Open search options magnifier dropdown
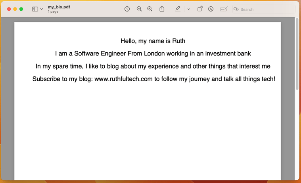The height and width of the screenshot is (183, 301). 236,9
